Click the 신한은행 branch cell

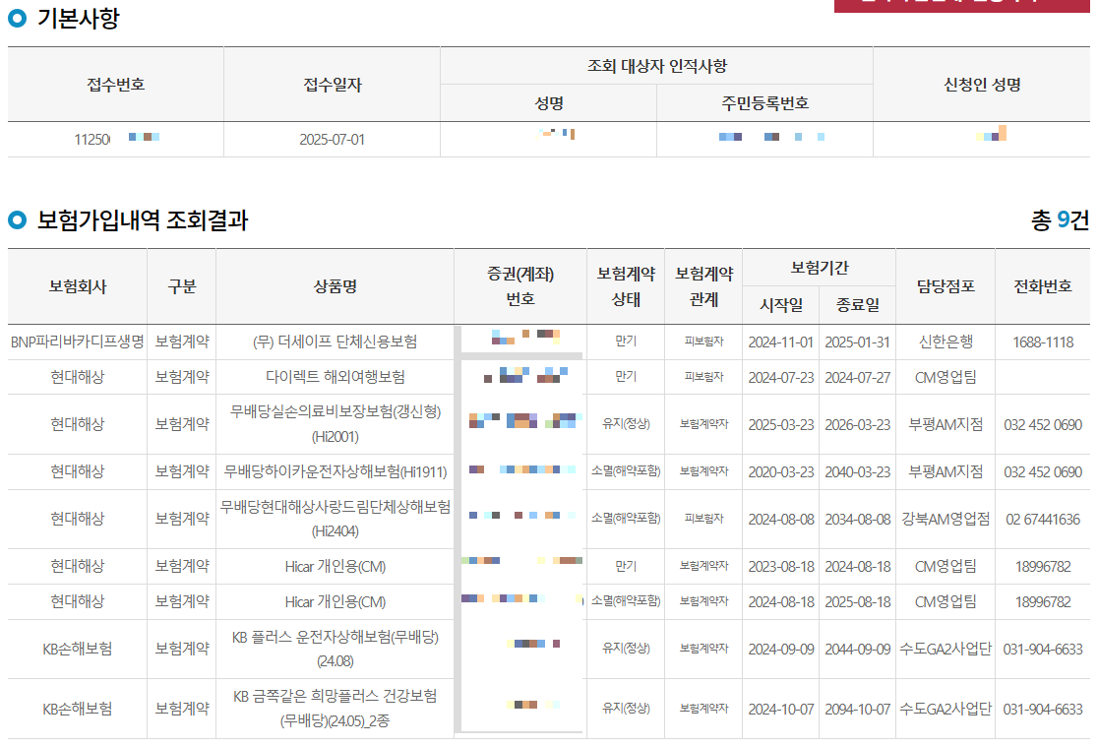tap(945, 342)
